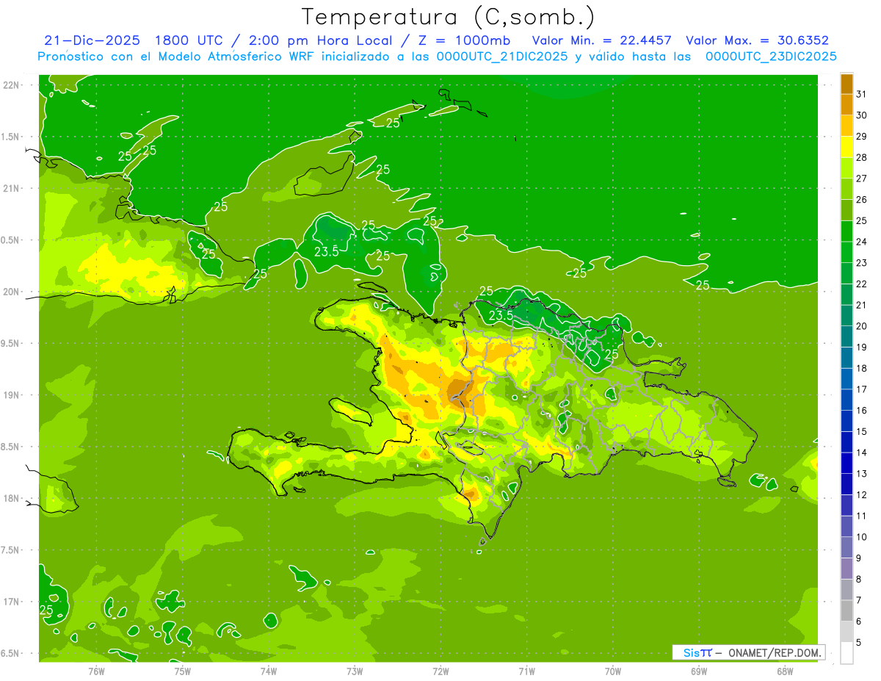Click the '17N' latitude label
The height and width of the screenshot is (681, 881).
click(11, 602)
